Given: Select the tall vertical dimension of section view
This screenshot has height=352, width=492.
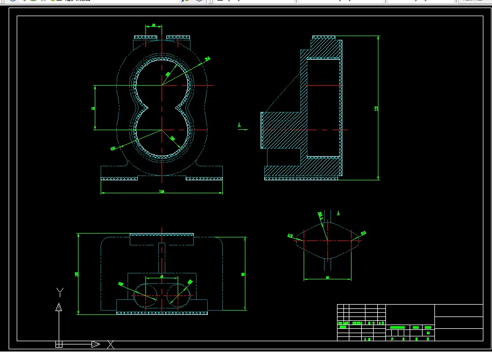Looking at the screenshot, I should [x=378, y=108].
